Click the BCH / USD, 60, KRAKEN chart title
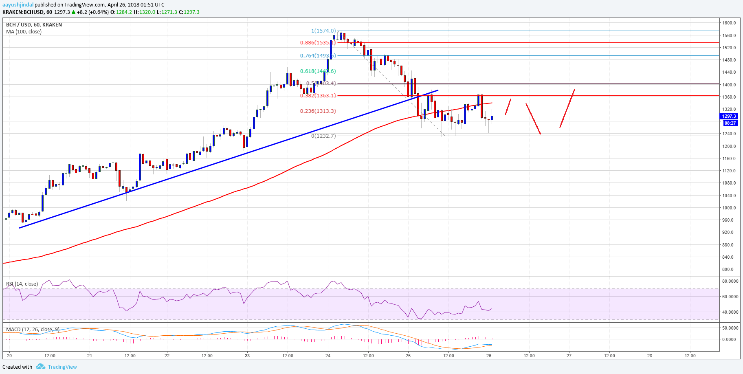 tap(34, 24)
